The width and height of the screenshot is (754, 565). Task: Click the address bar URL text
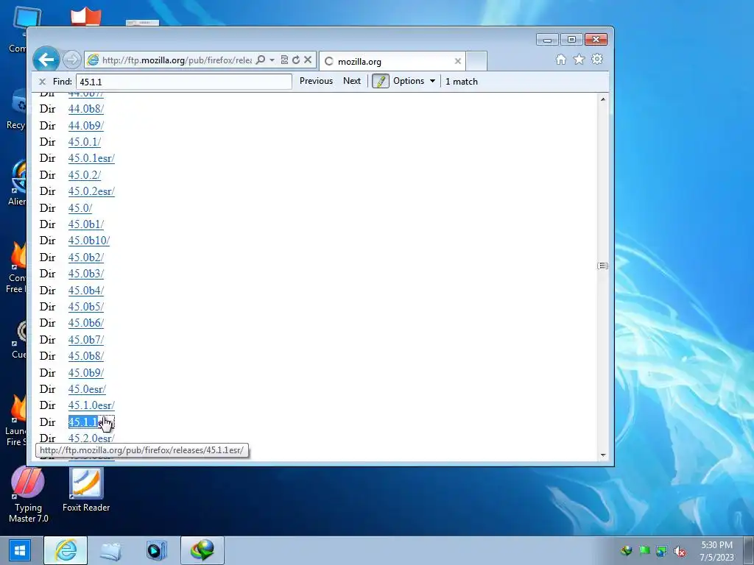click(177, 60)
